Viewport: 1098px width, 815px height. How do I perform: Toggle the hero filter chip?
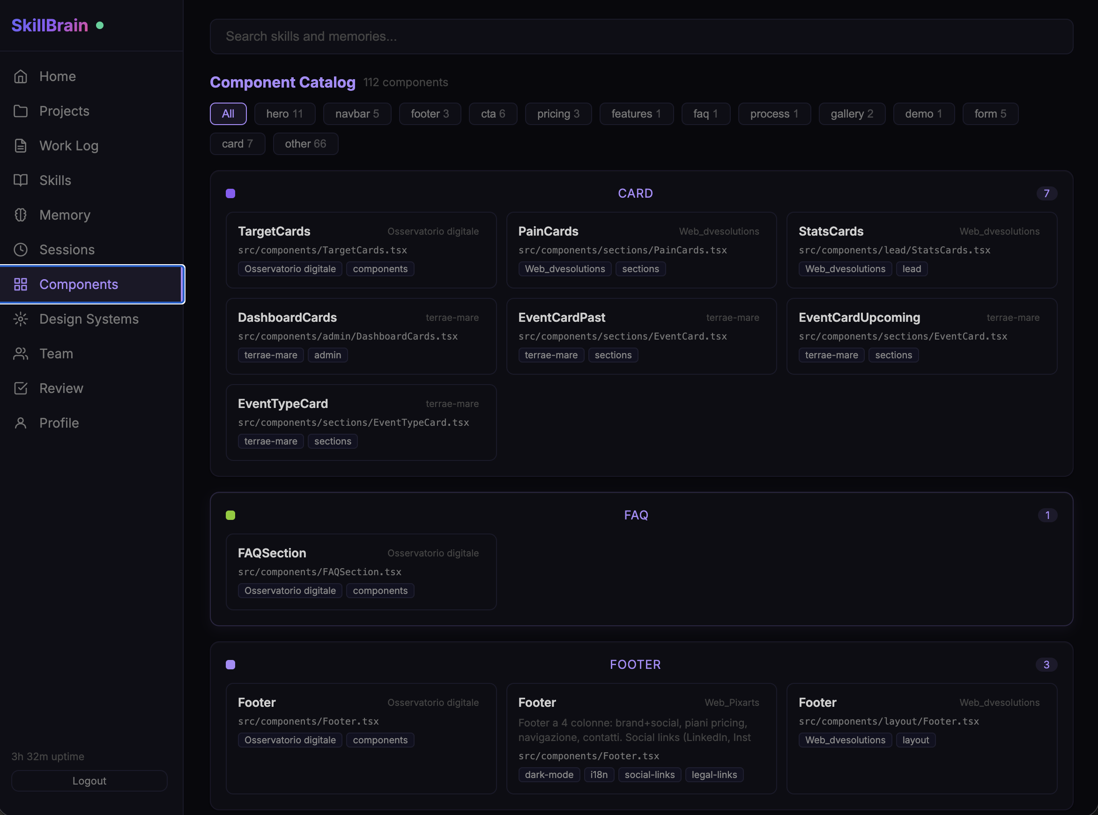(x=285, y=113)
